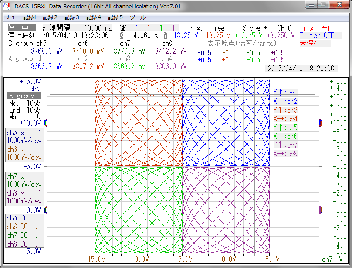
Task: Select the blue GB gain value 1
Action: coord(137,28)
